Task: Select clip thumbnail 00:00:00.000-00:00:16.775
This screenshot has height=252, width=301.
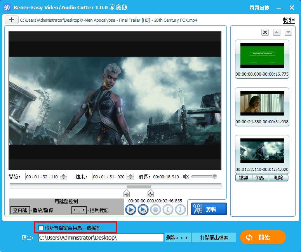Action: (x=262, y=59)
